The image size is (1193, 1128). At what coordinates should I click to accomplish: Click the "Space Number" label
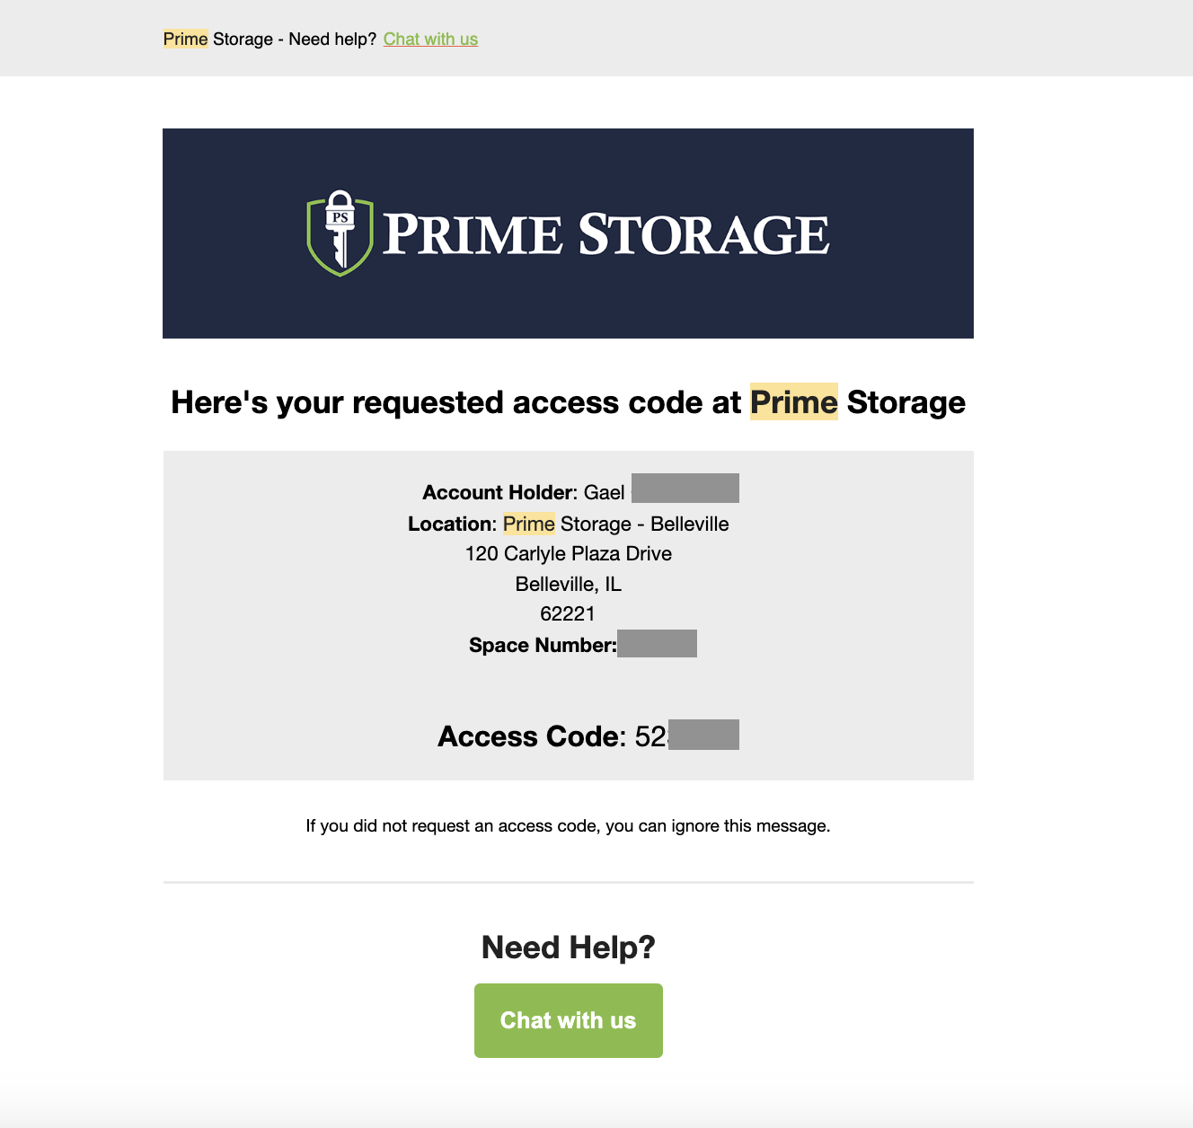[x=542, y=645]
